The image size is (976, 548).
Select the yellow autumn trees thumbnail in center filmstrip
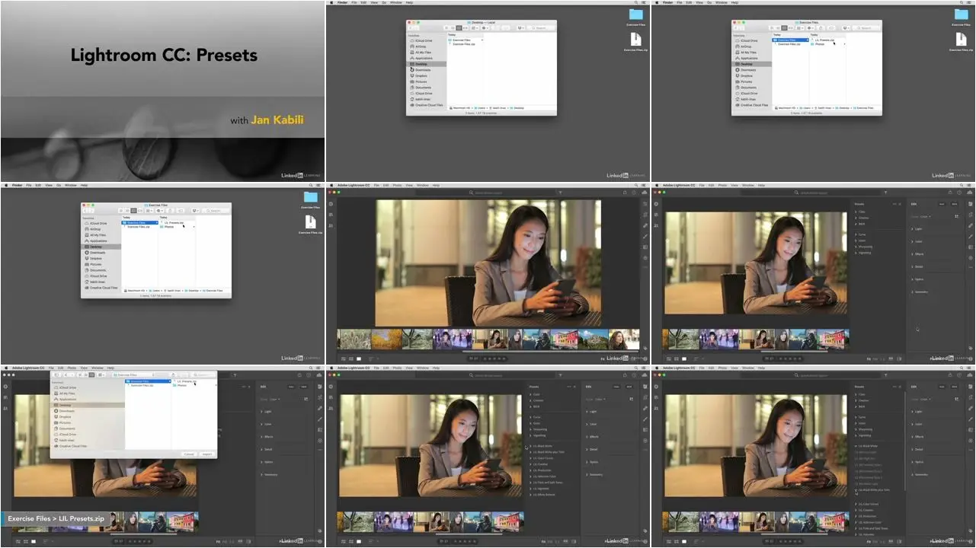click(x=386, y=339)
